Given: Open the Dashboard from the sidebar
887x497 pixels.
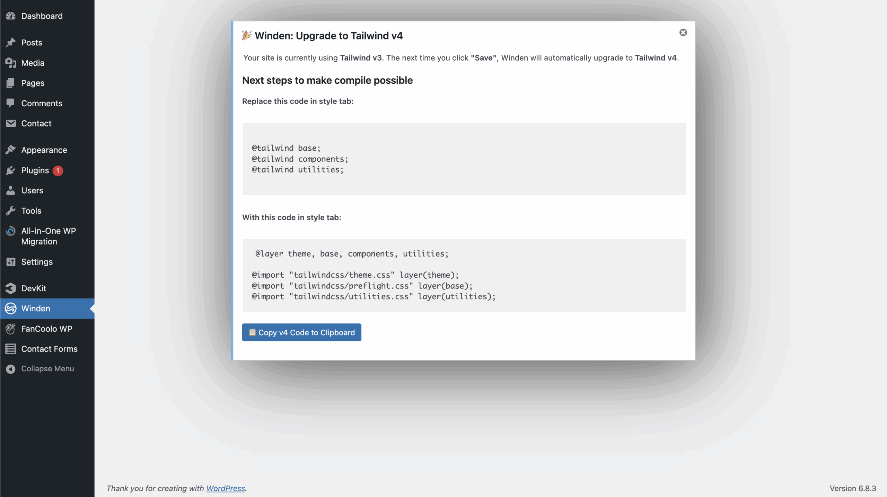Looking at the screenshot, I should 11,16.
